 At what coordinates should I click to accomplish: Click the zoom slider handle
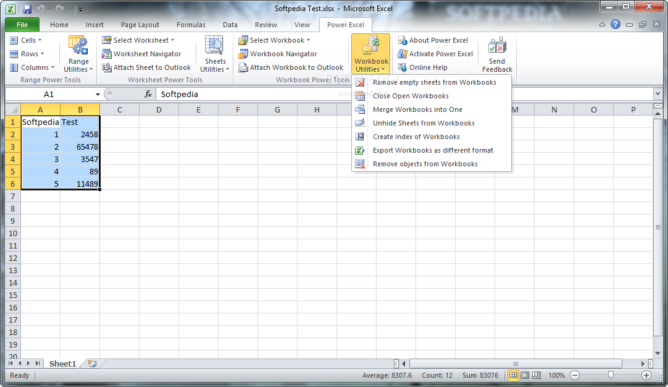coord(611,375)
